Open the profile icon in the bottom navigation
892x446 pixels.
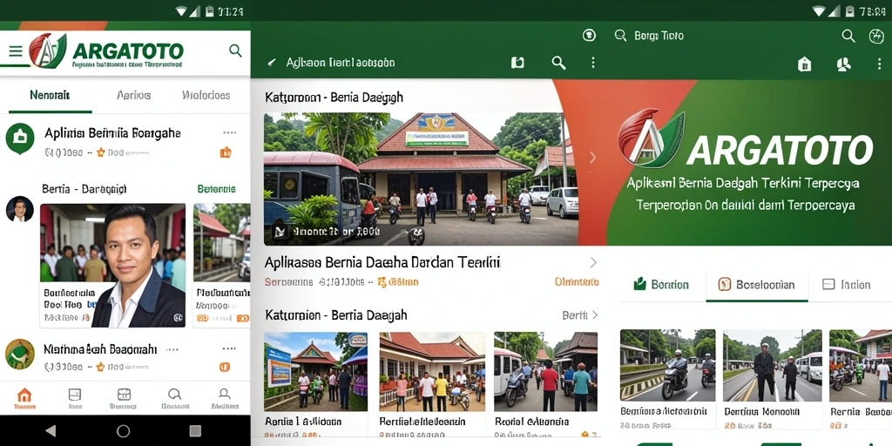[x=225, y=397]
